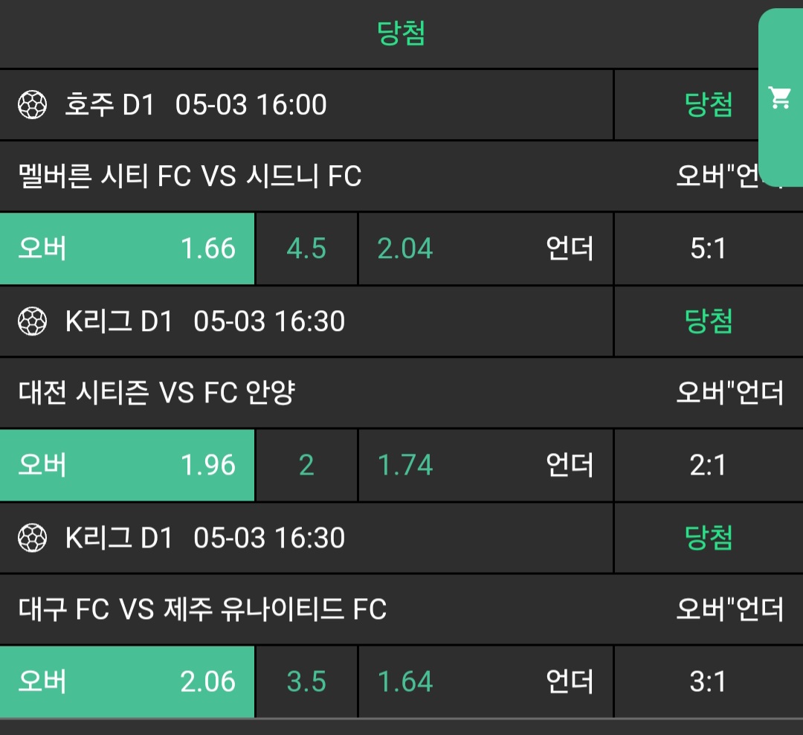The height and width of the screenshot is (735, 803).
Task: Click soccer ball icon for 대구 FC match
Action: [32, 538]
